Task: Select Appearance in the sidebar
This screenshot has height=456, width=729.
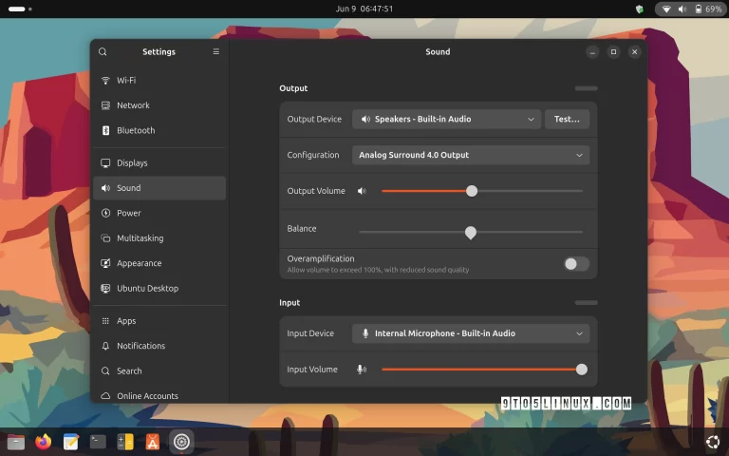Action: pos(139,264)
